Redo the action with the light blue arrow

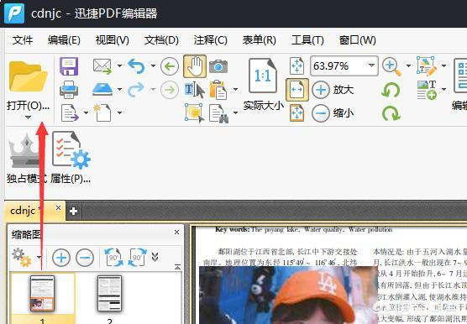point(136,90)
